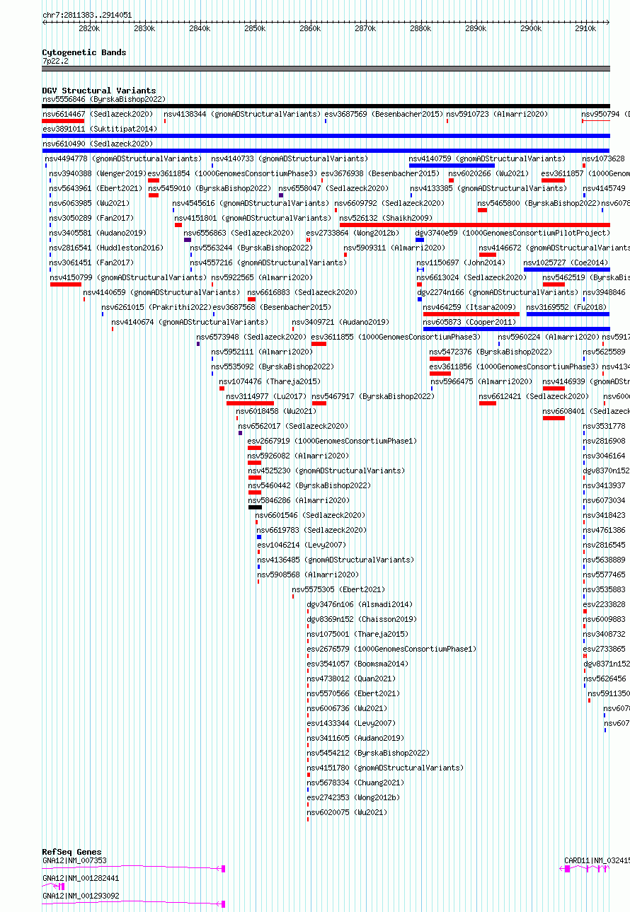Click the nsv3411605 Audano2019 label
The image size is (630, 912).
pos(355,738)
